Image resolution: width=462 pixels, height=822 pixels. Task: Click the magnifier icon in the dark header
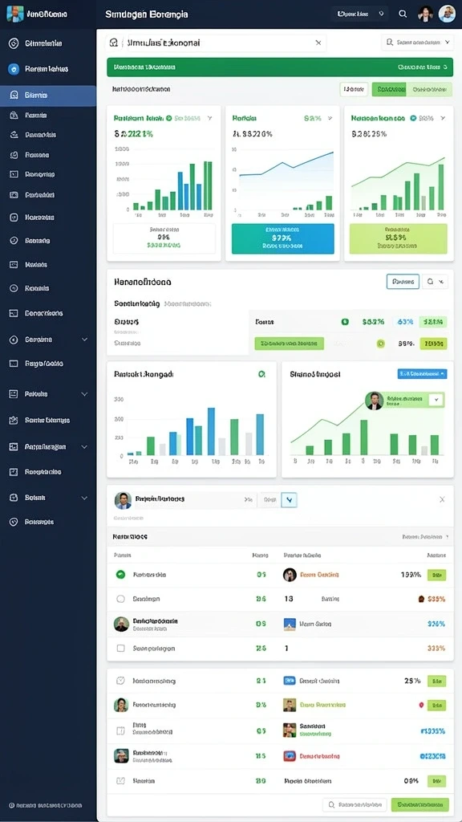tap(403, 14)
